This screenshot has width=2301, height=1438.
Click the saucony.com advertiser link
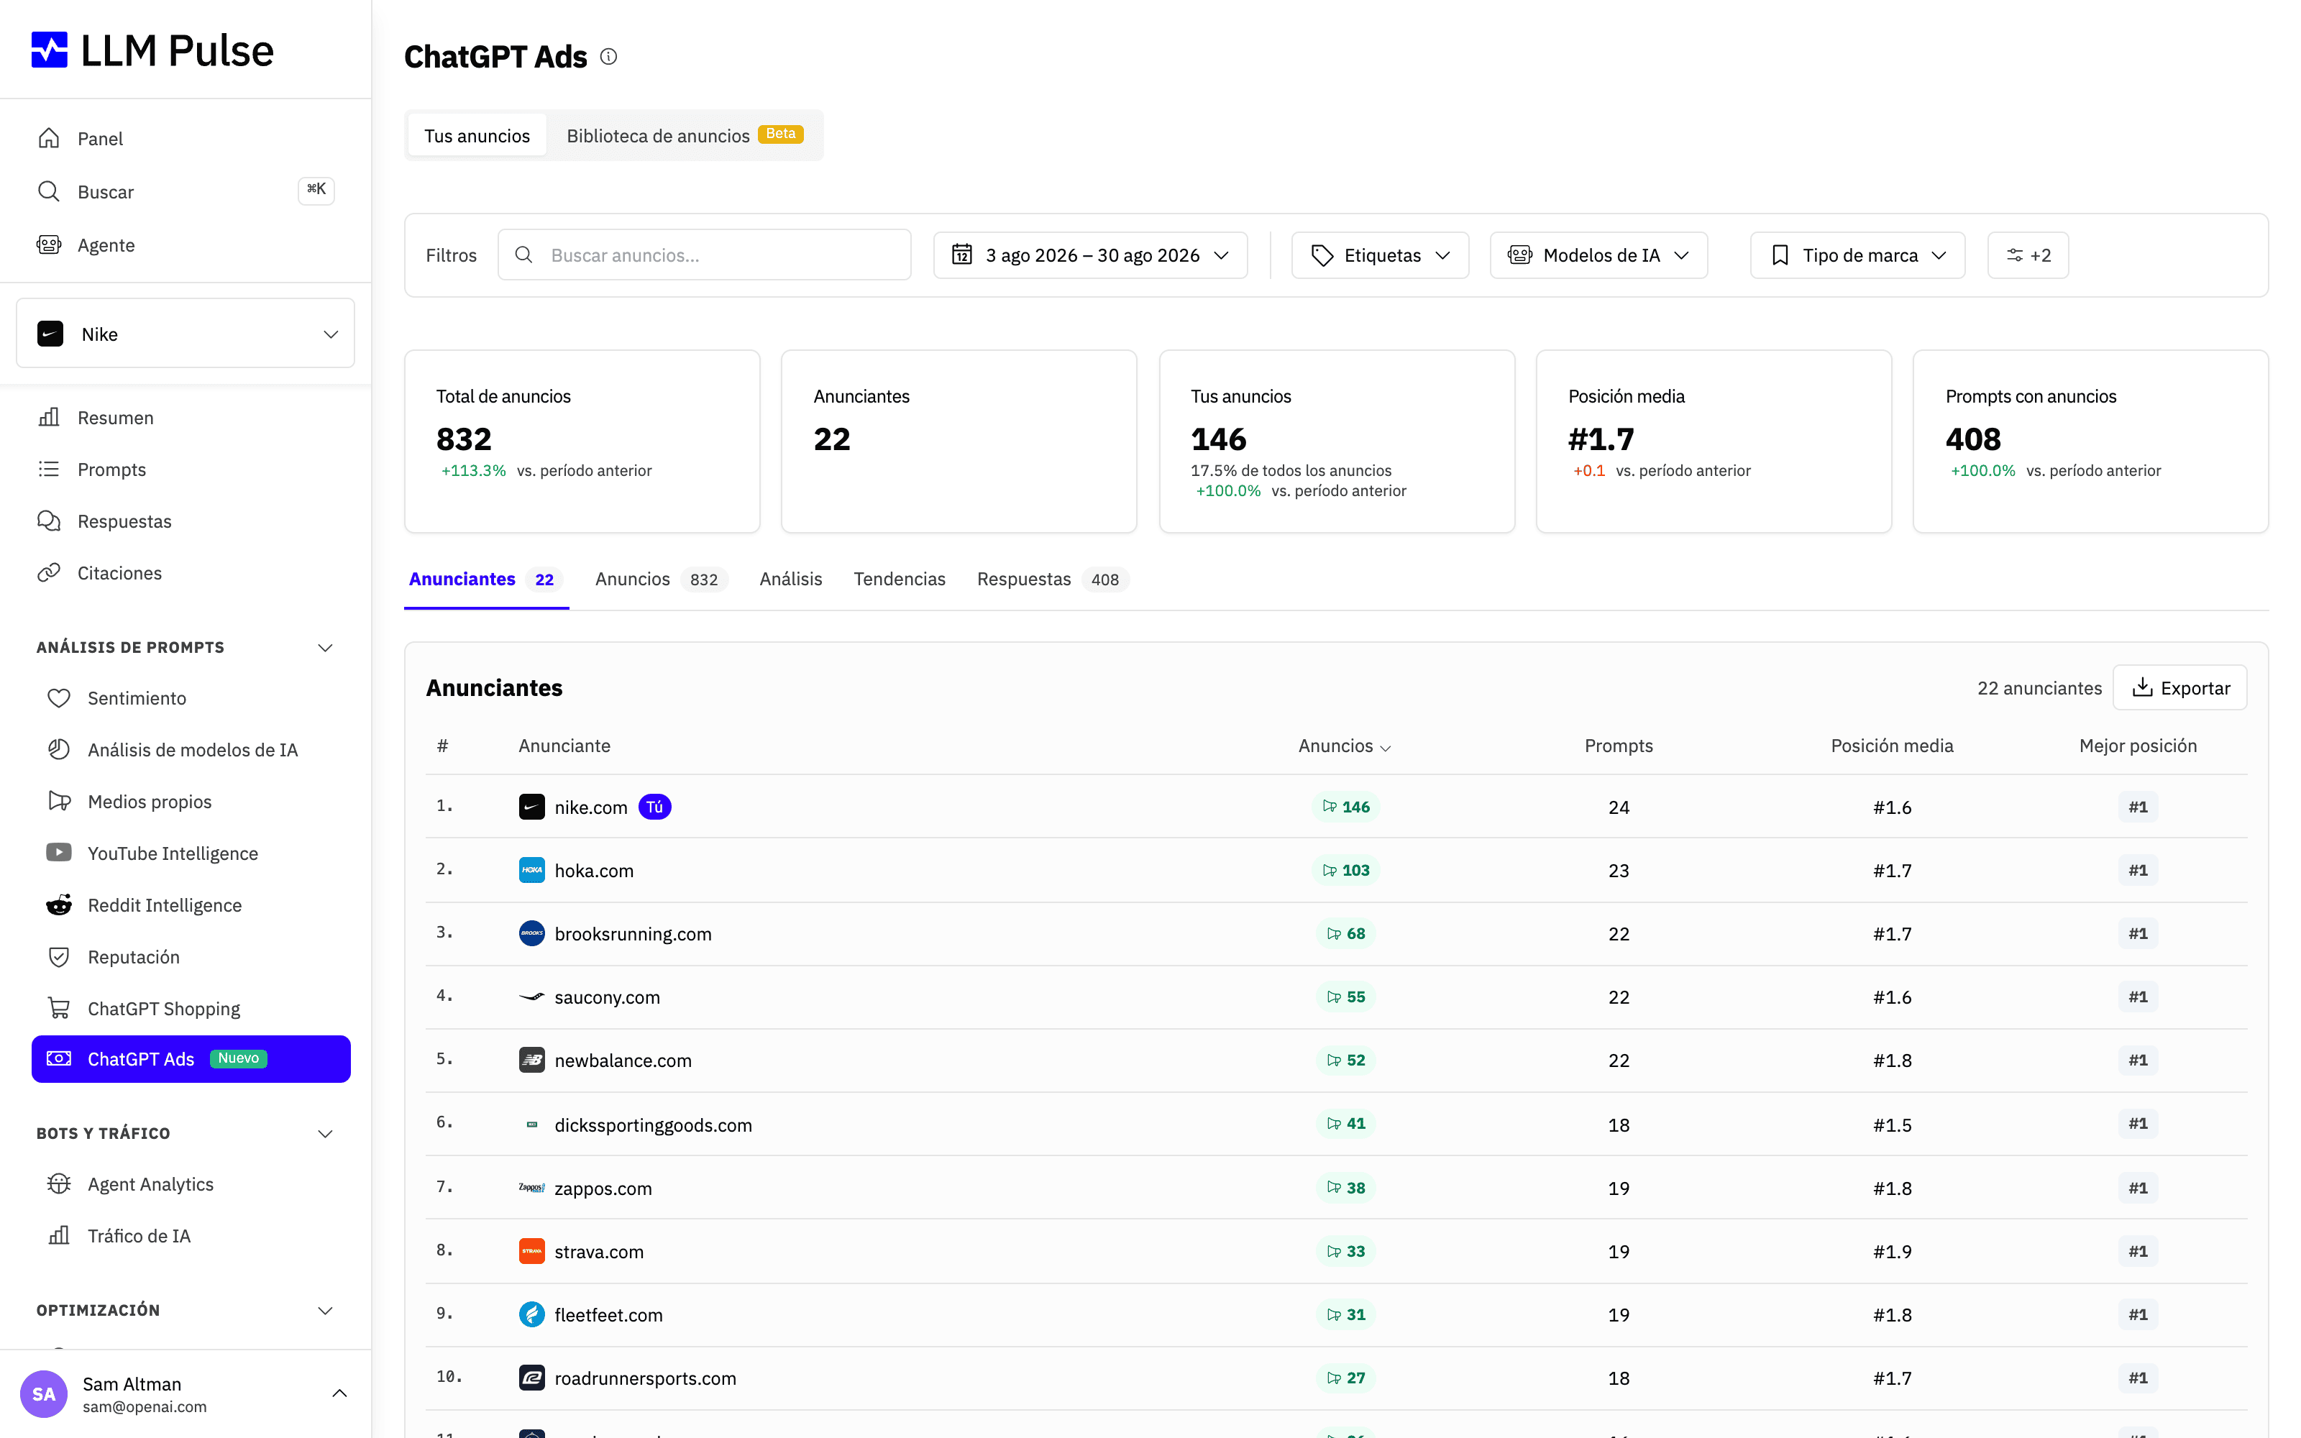pos(607,997)
